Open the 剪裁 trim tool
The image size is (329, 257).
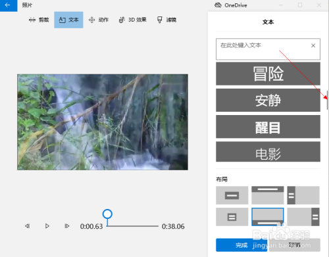coord(39,20)
